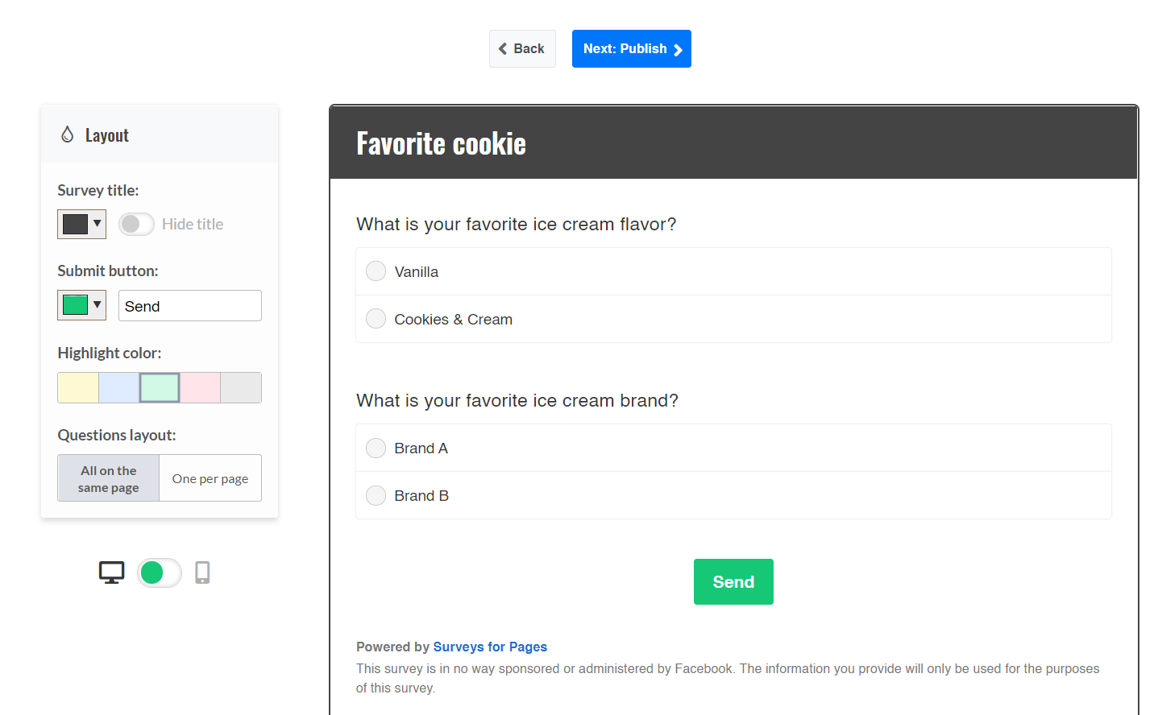Toggle the Hide title switch
Image resolution: width=1158 pixels, height=715 pixels.
[x=136, y=224]
